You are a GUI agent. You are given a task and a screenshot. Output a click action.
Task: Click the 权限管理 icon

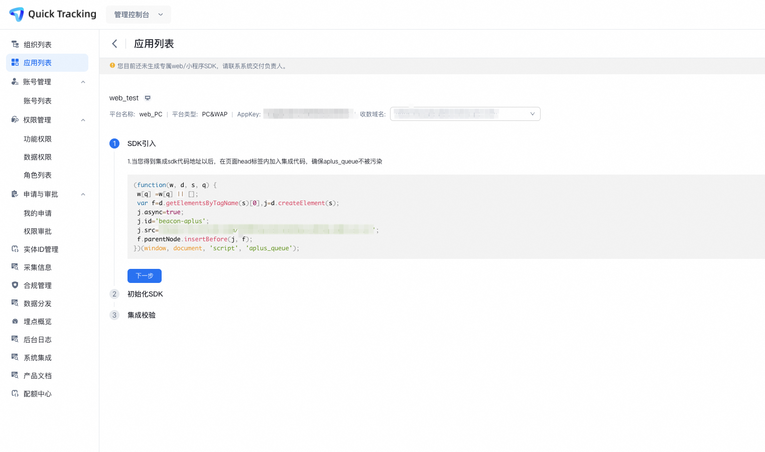click(15, 120)
